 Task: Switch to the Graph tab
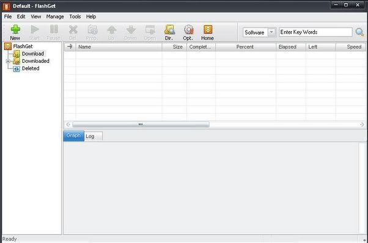(73, 136)
